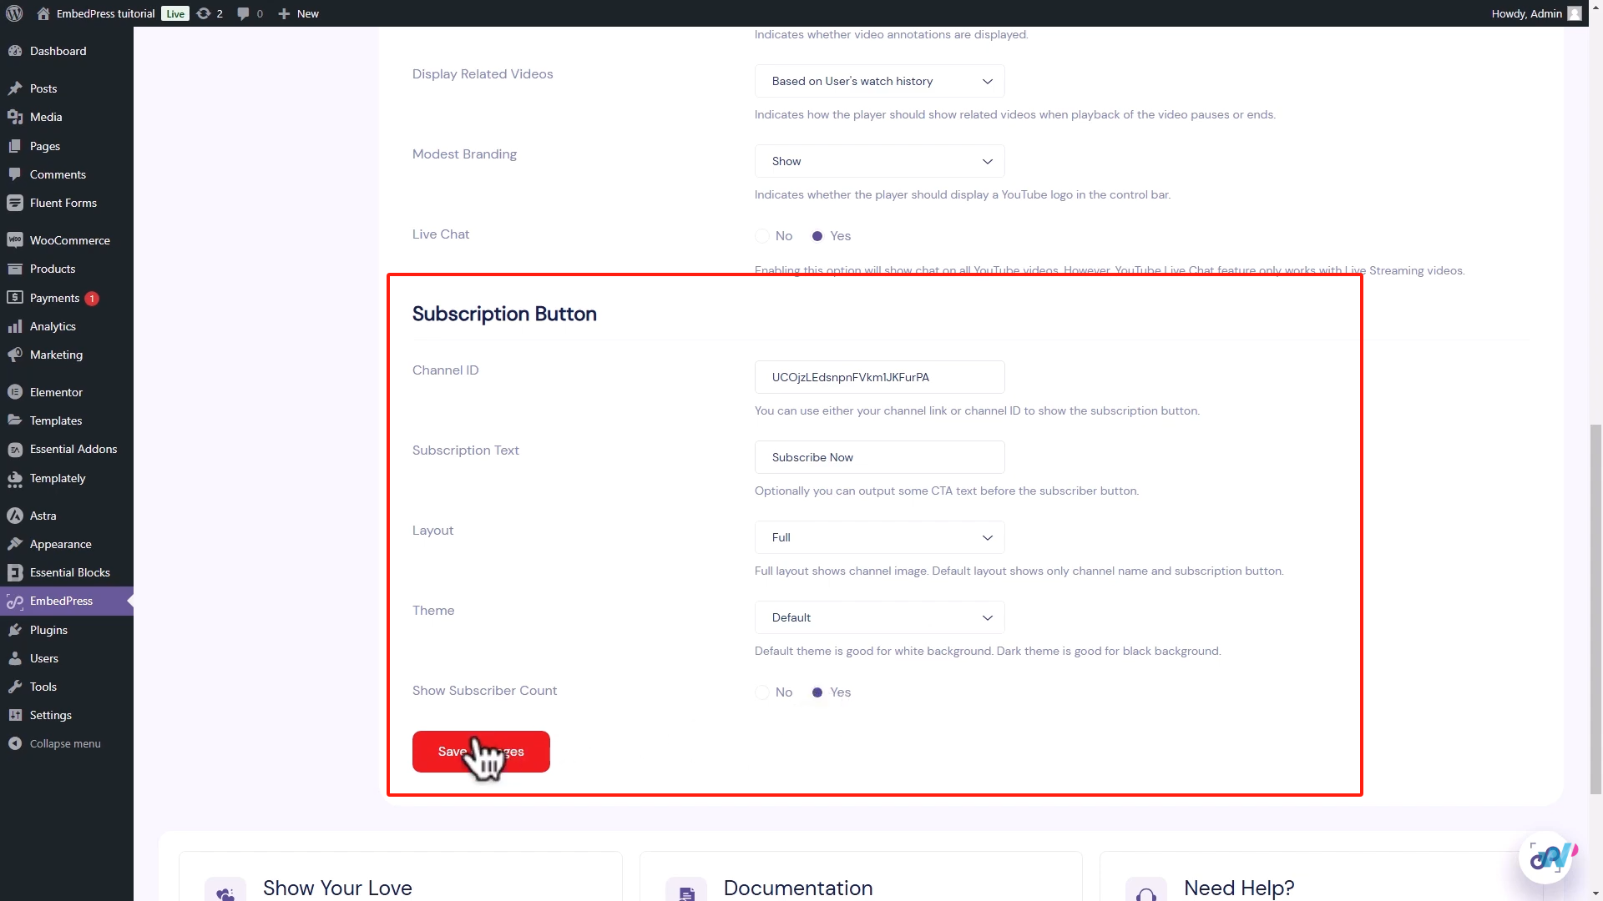Open the updates icon in admin bar
This screenshot has height=901, width=1603.
point(204,13)
